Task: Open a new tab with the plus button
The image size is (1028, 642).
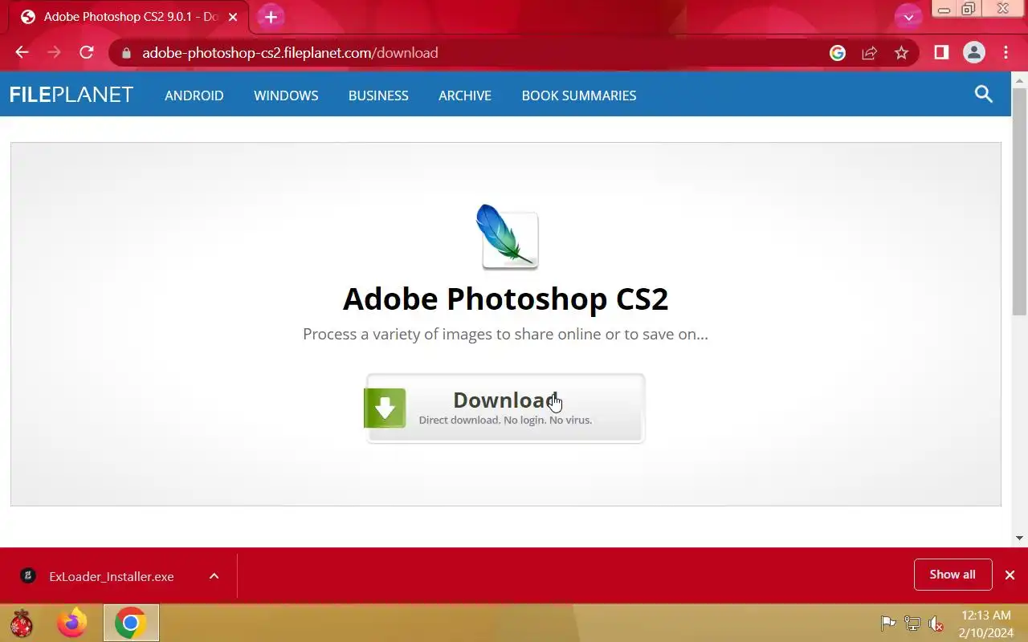Action: (x=271, y=17)
